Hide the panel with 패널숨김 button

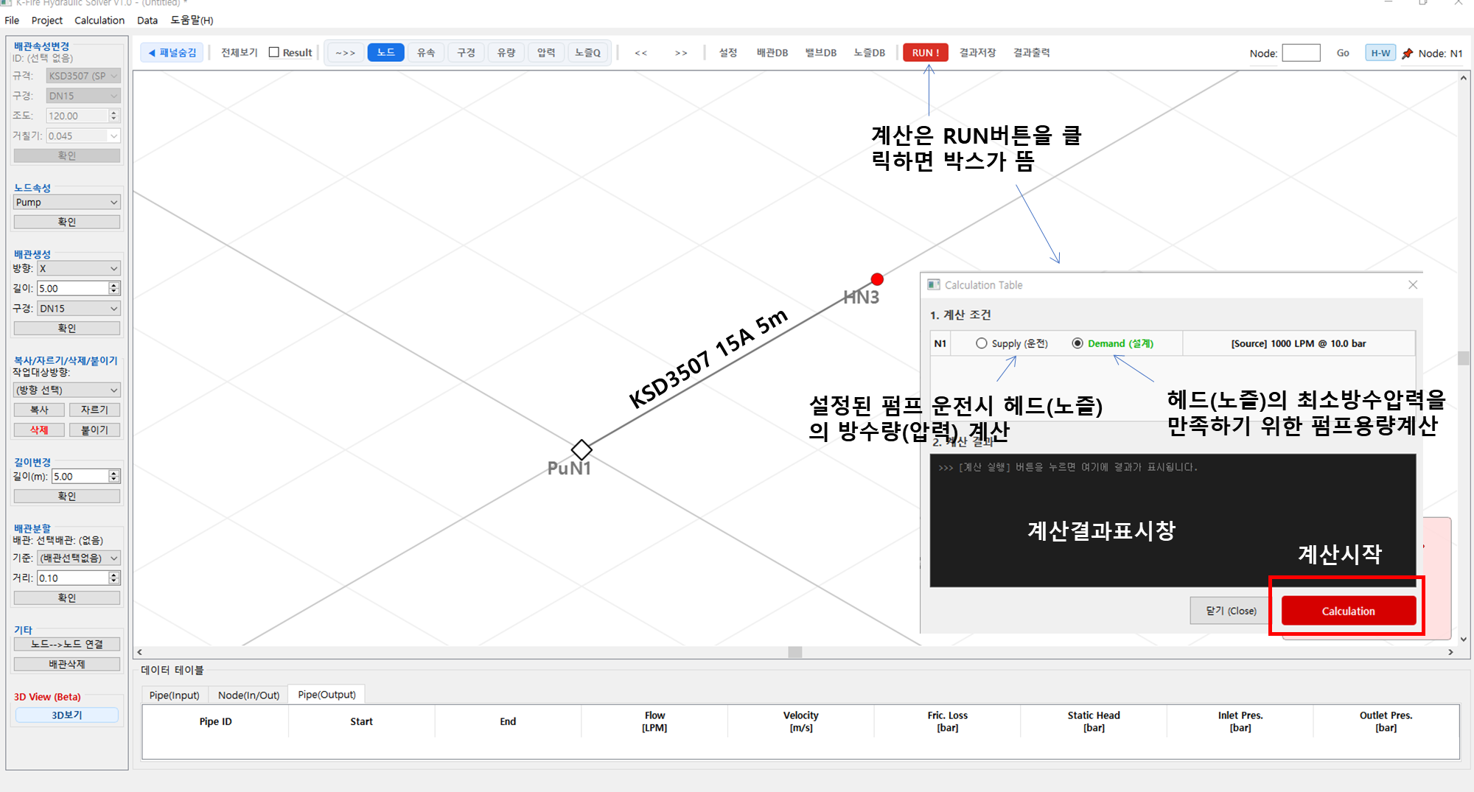(172, 53)
